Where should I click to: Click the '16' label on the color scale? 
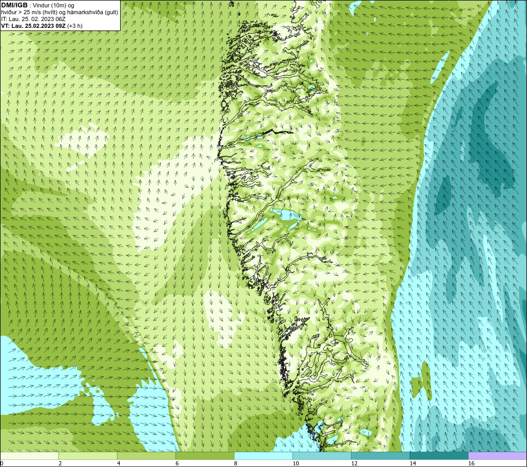[x=471, y=464]
